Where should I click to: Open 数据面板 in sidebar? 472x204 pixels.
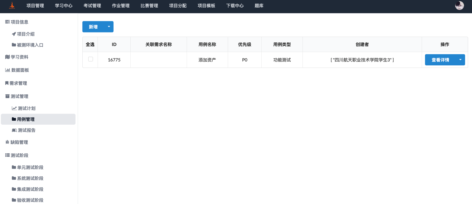click(20, 70)
